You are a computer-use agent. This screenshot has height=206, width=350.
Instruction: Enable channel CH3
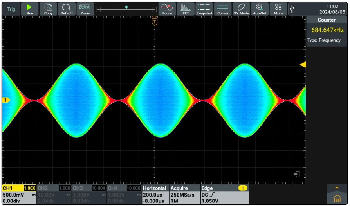click(89, 195)
